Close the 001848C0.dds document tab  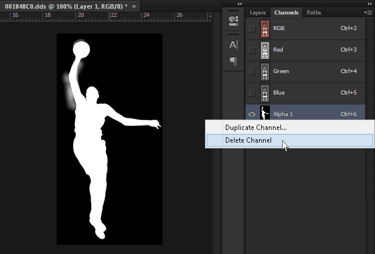134,6
